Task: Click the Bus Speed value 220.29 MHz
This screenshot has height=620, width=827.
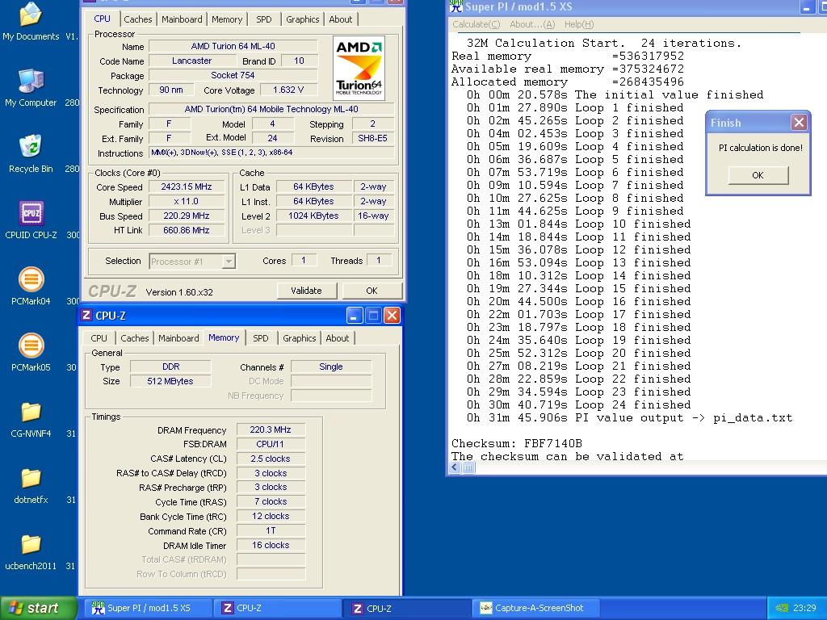Action: pos(187,216)
